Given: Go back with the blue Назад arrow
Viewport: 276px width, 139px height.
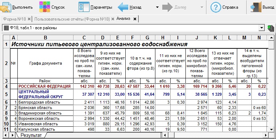Looking at the screenshot, I should 123,7.
